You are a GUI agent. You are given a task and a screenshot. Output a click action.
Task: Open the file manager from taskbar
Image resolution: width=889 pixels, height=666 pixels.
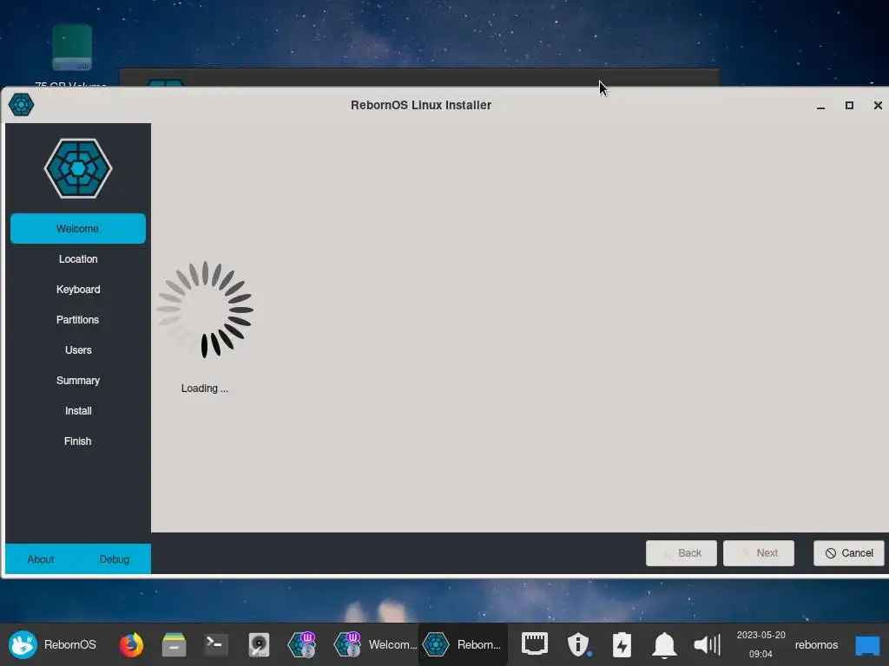pos(174,644)
